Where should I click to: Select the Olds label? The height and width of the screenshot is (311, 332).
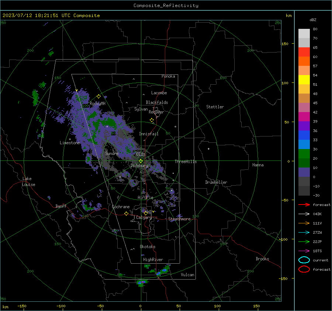141,154
